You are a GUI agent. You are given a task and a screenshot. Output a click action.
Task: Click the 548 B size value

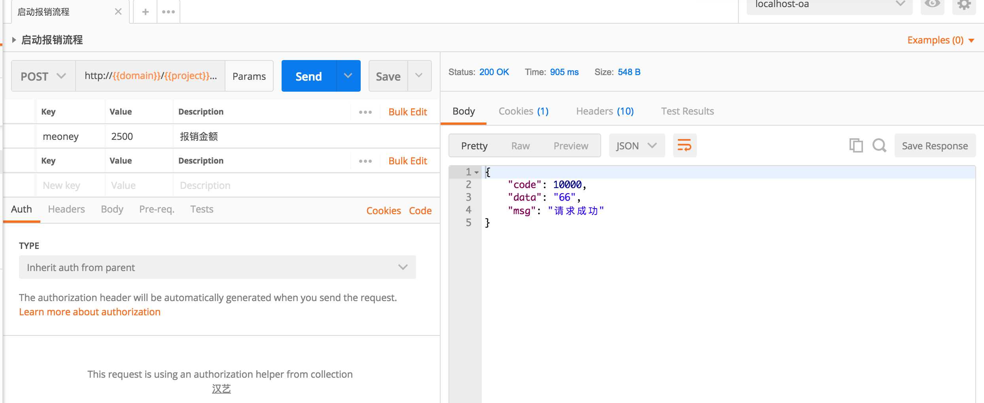(629, 72)
